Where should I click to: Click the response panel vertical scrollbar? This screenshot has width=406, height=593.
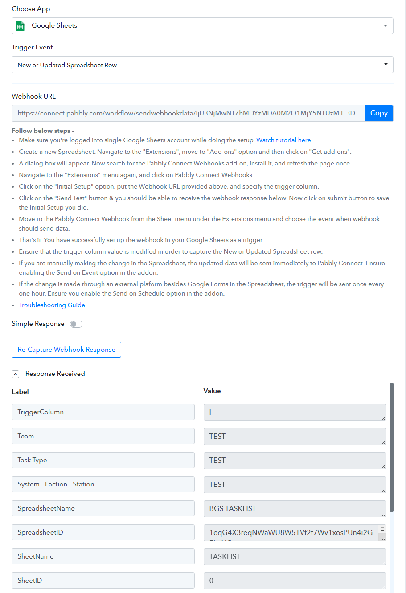tap(392, 447)
